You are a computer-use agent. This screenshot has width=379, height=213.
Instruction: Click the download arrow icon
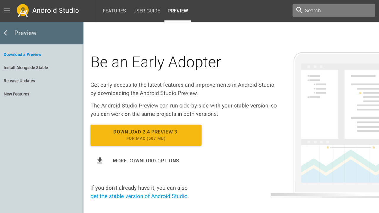pyautogui.click(x=99, y=160)
